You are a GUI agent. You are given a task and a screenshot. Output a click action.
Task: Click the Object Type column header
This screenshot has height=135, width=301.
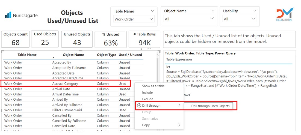(107, 55)
